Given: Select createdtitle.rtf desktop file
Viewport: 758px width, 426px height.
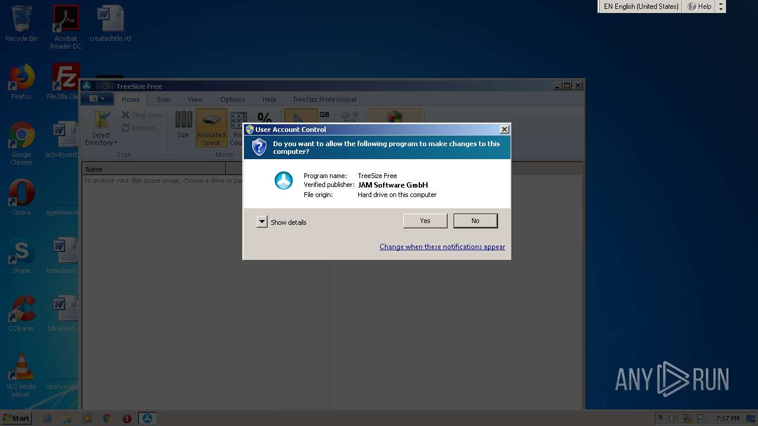Looking at the screenshot, I should click(x=111, y=24).
